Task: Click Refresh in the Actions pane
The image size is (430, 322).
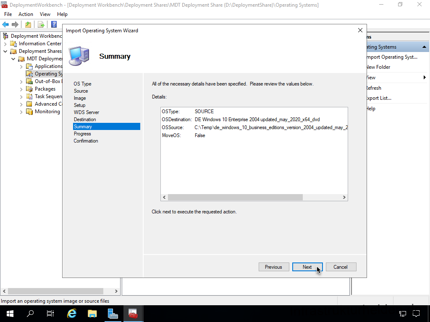Action: coord(373,88)
